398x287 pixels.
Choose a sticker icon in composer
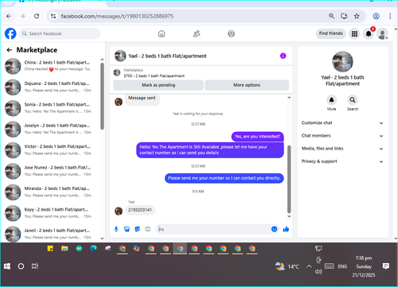tap(137, 229)
